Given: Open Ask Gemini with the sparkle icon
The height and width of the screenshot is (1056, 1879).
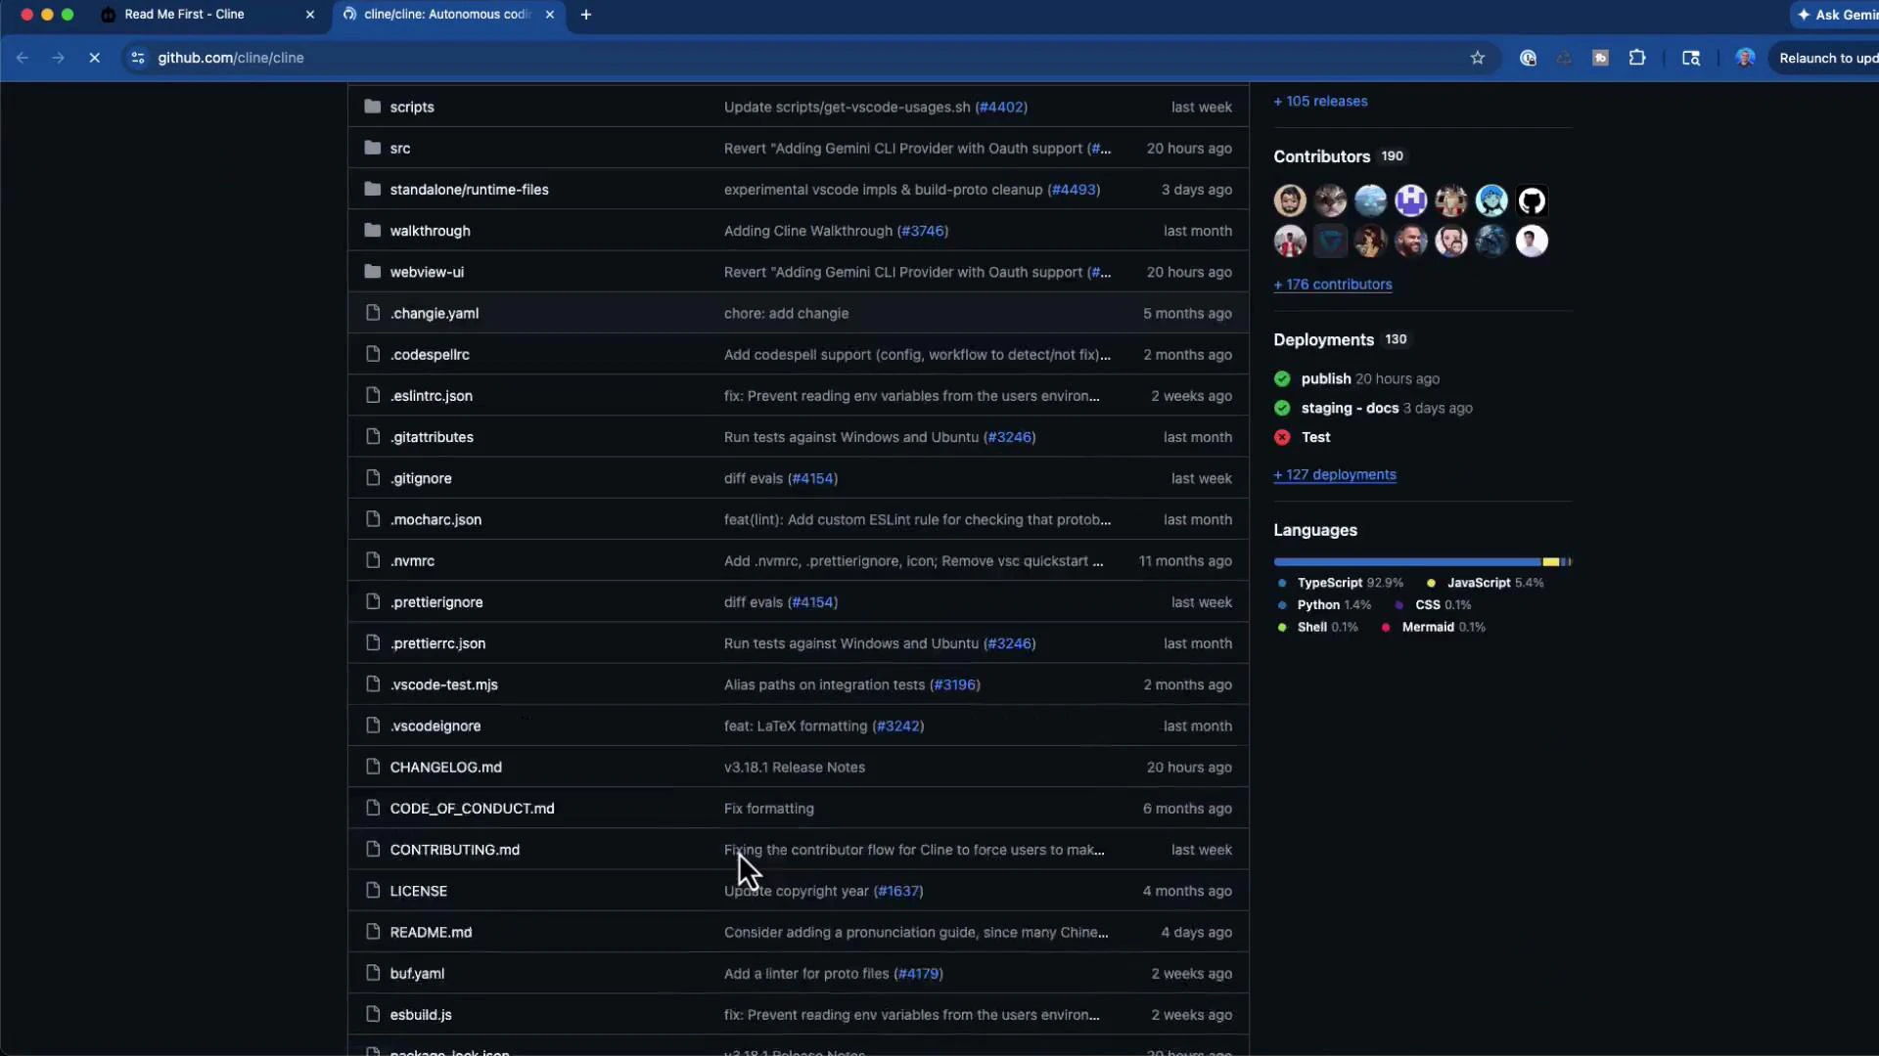Looking at the screenshot, I should point(1804,15).
